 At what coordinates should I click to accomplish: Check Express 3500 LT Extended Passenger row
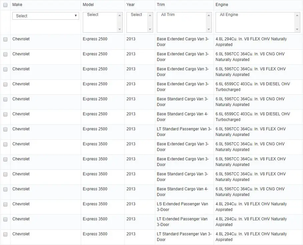click(5, 219)
